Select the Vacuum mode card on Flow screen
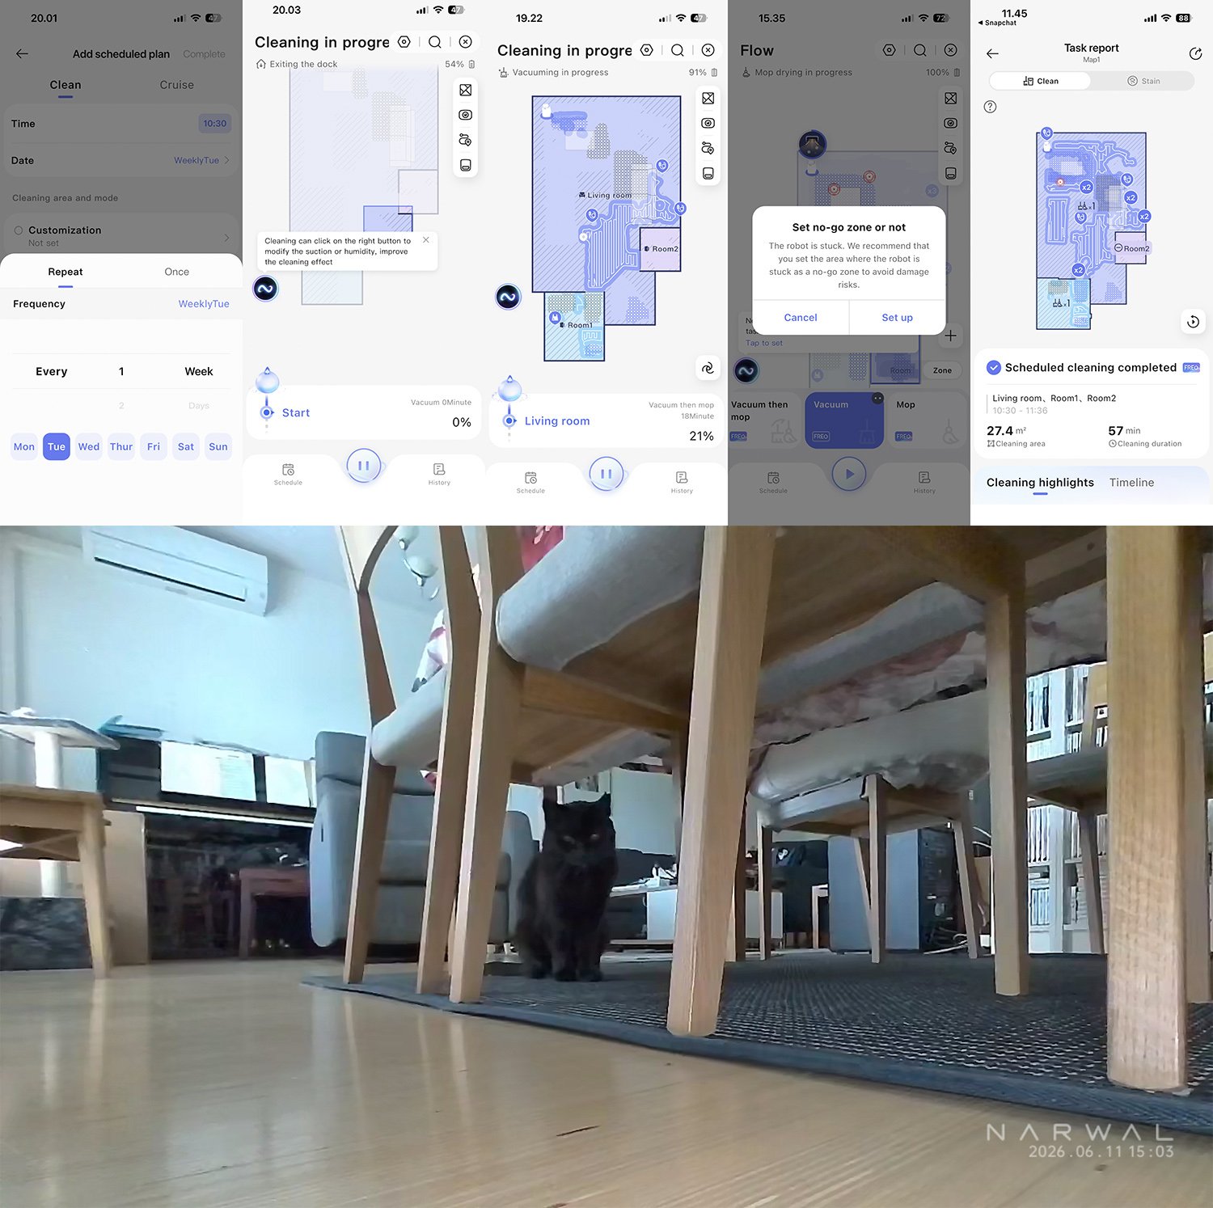The width and height of the screenshot is (1213, 1208). [x=845, y=420]
